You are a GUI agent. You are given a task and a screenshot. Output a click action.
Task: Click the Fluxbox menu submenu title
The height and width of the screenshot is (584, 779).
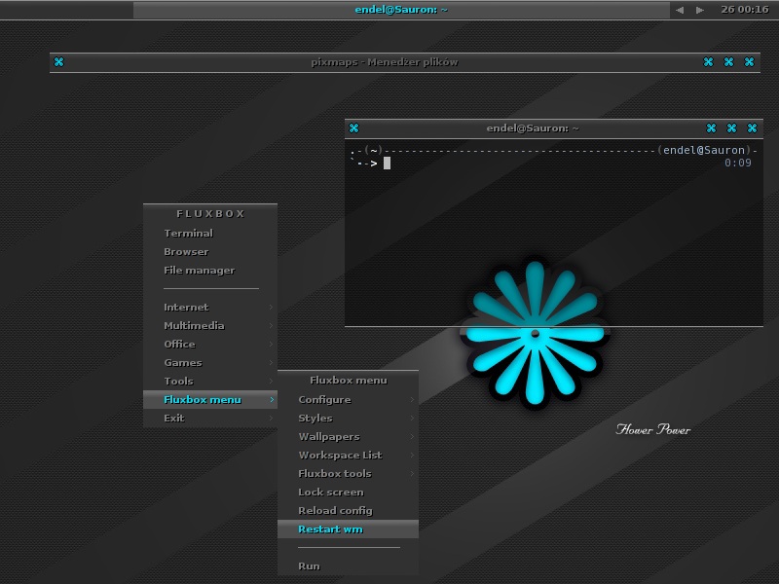click(349, 381)
